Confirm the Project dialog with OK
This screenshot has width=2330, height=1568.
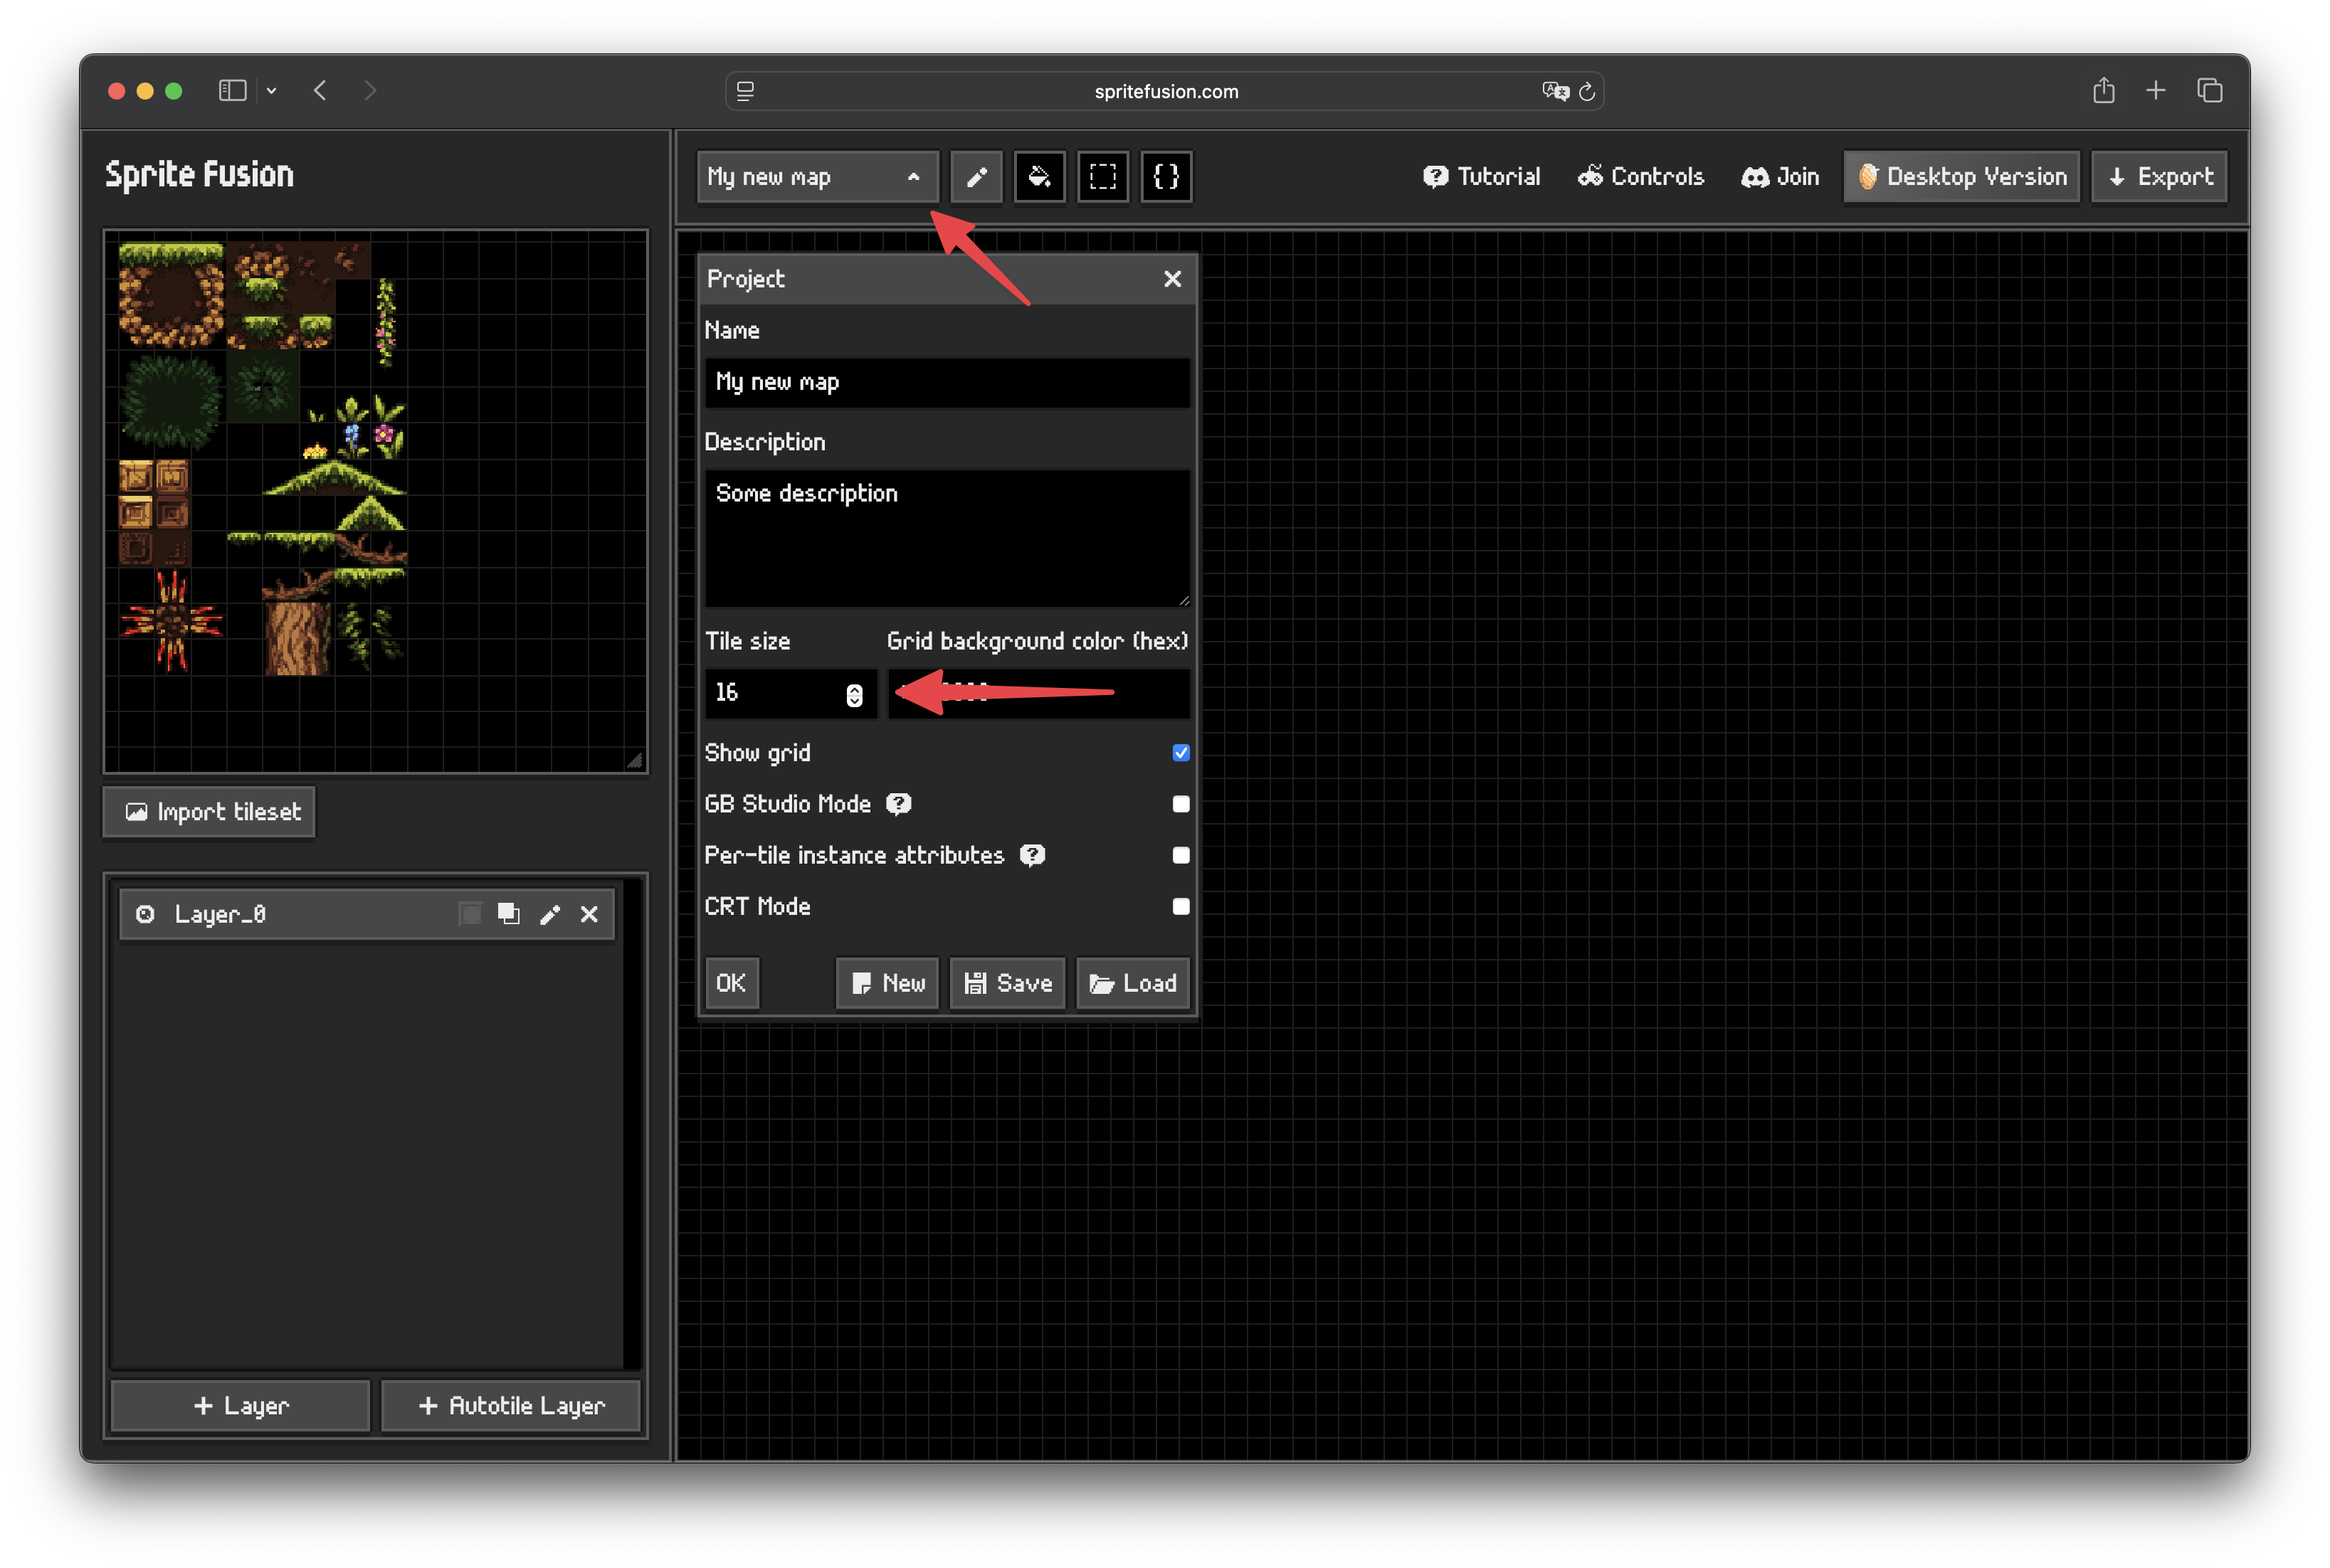(732, 983)
